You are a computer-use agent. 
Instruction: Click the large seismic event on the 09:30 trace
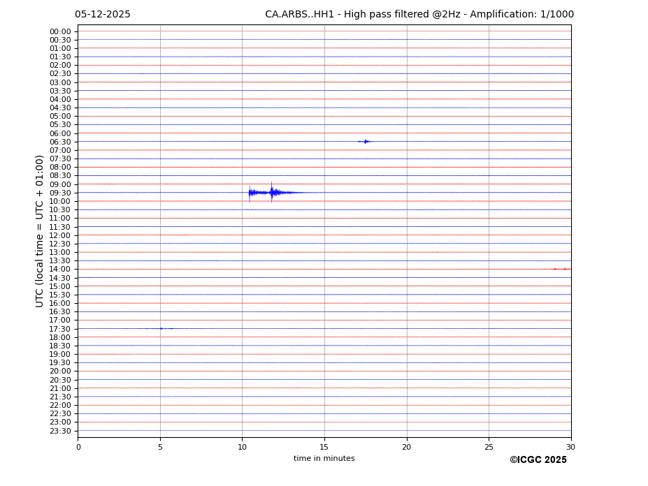[x=271, y=192]
